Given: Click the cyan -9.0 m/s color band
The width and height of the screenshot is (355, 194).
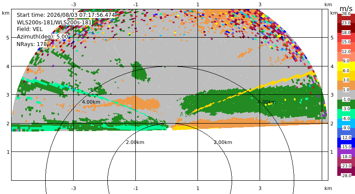Looking at the screenshot, I should (346, 123).
